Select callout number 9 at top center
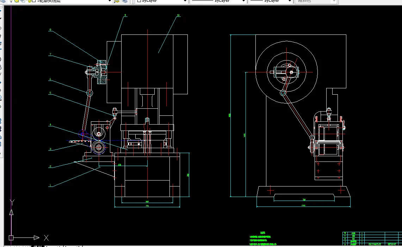The image size is (402, 247). 125,15
